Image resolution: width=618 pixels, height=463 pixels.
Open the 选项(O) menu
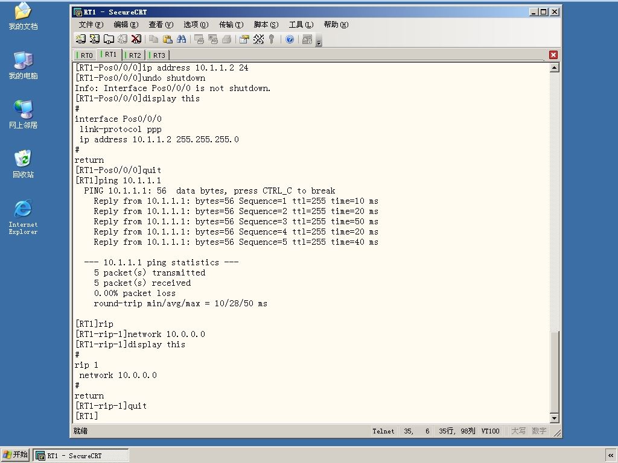point(196,24)
